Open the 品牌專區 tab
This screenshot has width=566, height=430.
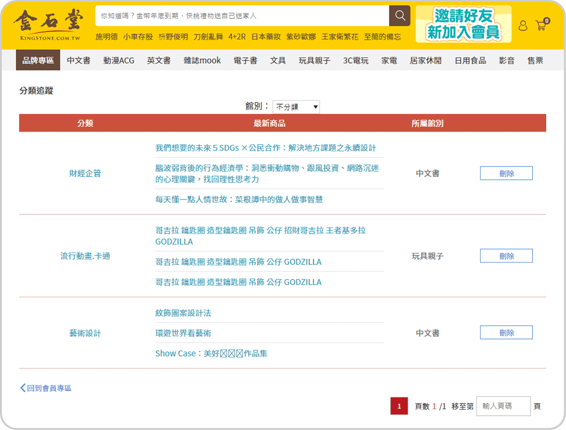(x=38, y=60)
